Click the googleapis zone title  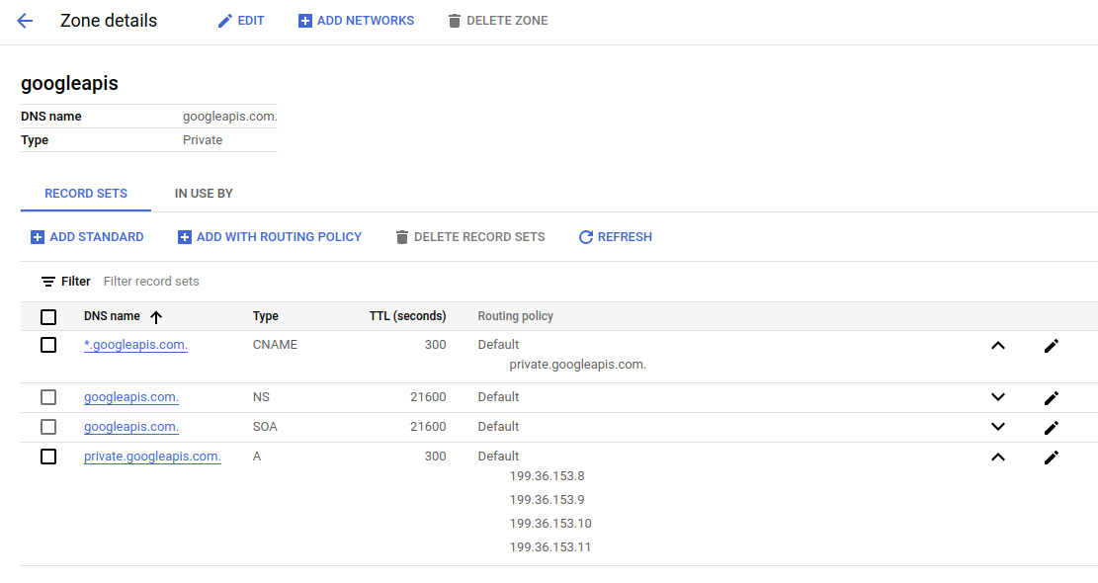coord(69,83)
